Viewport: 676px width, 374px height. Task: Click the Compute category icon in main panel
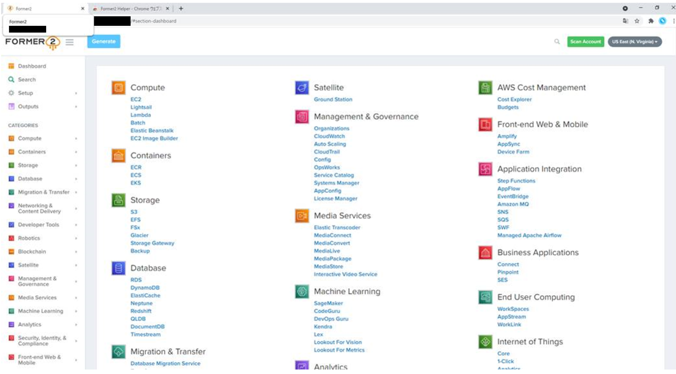point(118,88)
